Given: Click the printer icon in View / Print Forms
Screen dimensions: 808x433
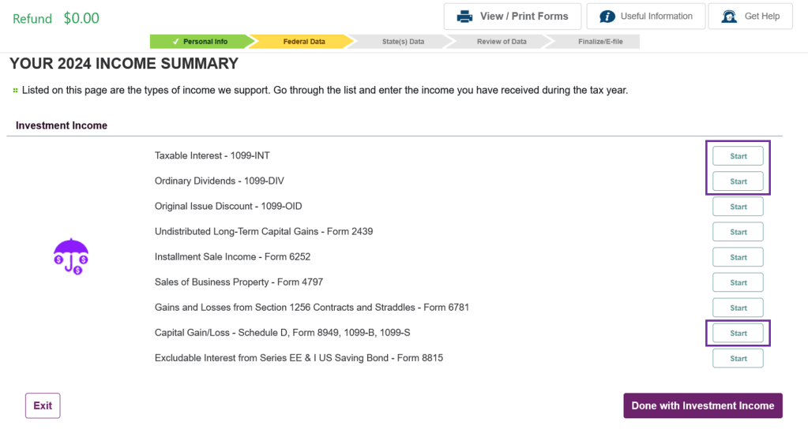Looking at the screenshot, I should pos(465,17).
